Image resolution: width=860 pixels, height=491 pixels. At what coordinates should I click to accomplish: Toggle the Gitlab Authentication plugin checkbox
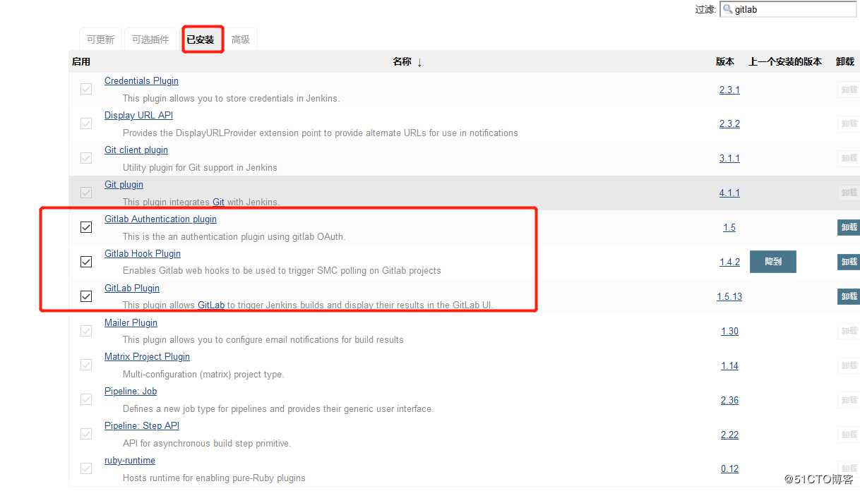tap(86, 227)
